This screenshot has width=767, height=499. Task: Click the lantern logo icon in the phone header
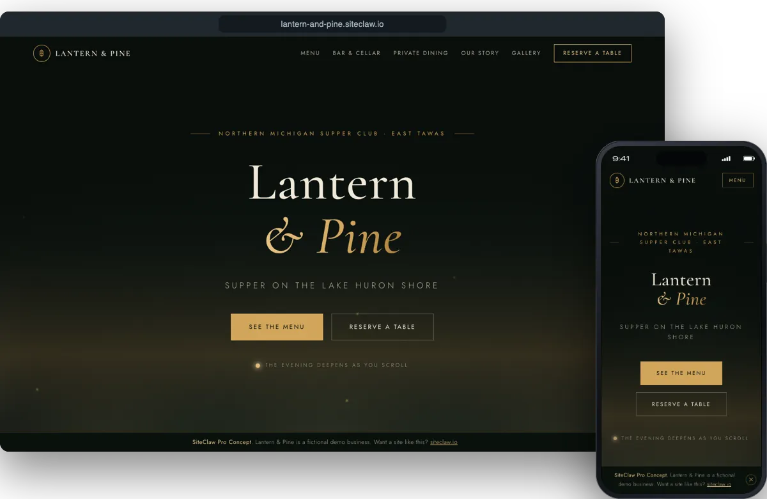tap(617, 180)
